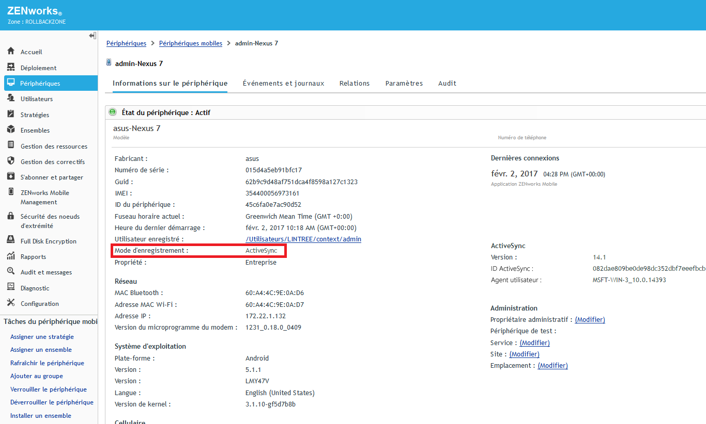
Task: Open Rapports in the sidebar
Action: [x=34, y=257]
